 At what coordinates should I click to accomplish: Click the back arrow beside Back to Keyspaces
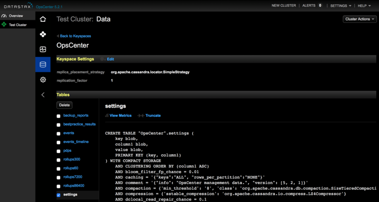tap(58, 36)
